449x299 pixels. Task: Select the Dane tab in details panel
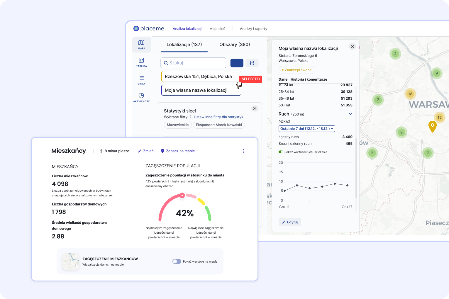(283, 79)
